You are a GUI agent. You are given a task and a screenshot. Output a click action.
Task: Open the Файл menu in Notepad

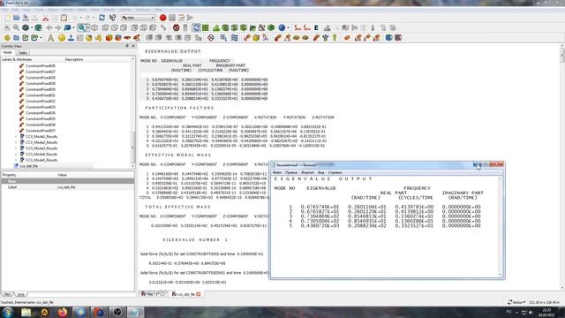click(x=277, y=173)
